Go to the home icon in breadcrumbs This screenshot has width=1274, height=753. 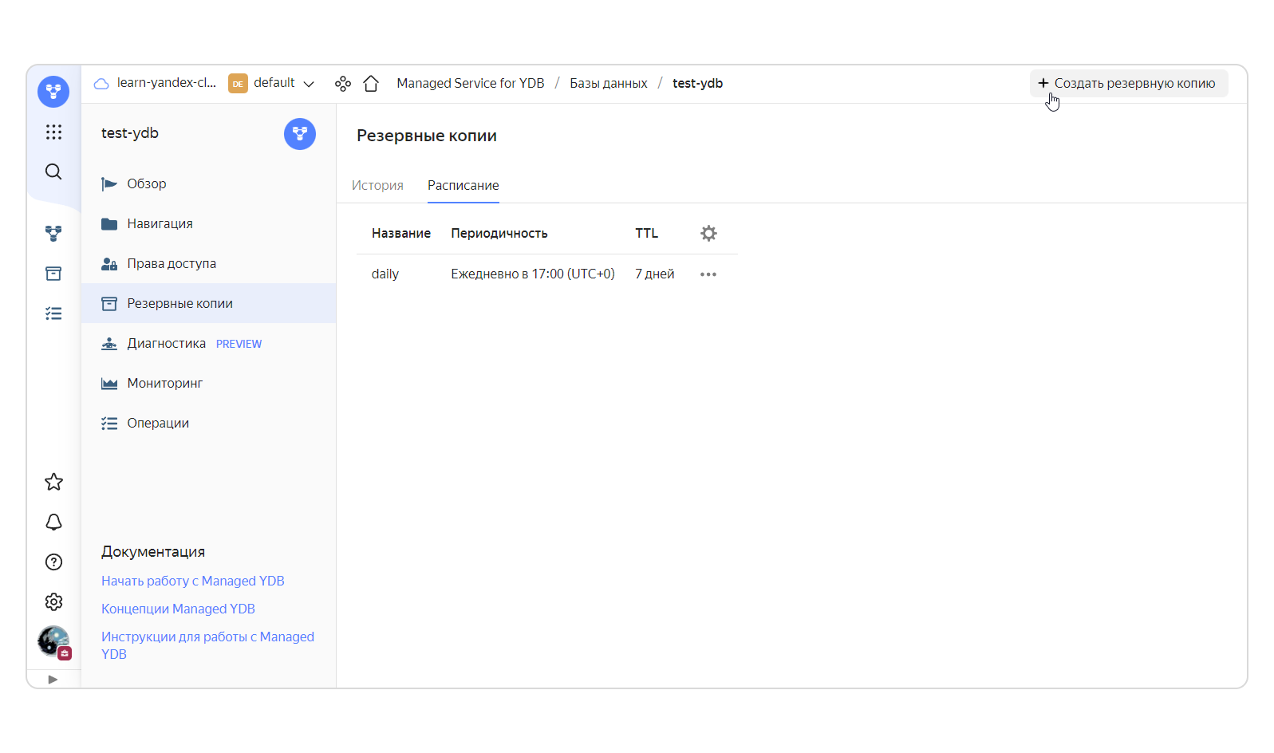click(x=371, y=84)
